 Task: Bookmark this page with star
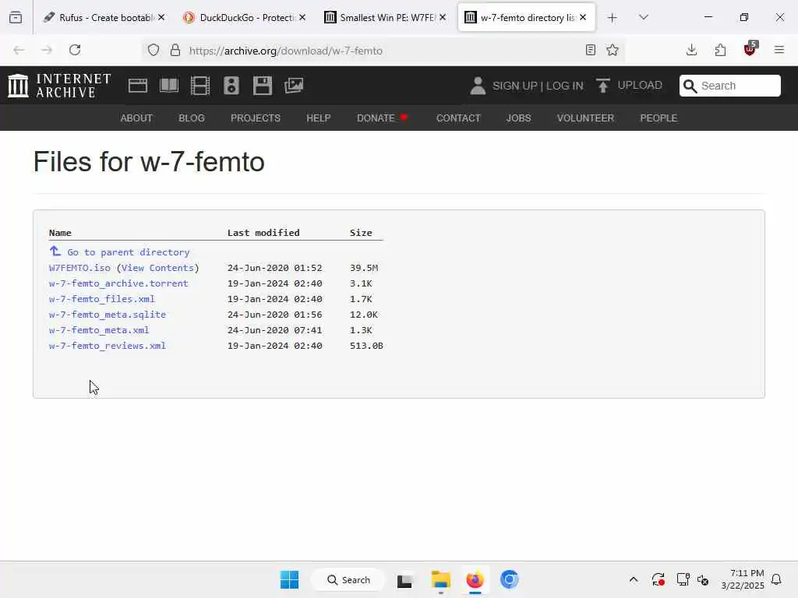pos(613,50)
